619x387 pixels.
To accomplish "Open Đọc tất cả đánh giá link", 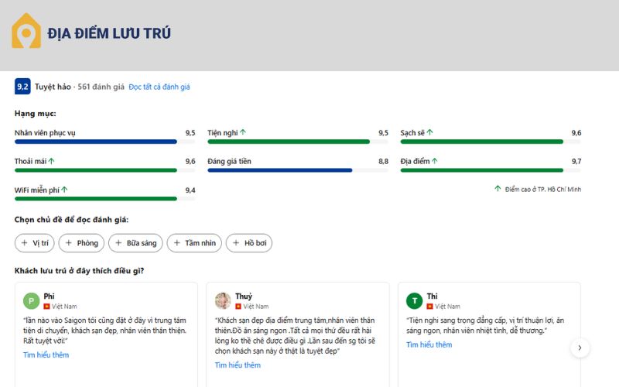I will [159, 87].
